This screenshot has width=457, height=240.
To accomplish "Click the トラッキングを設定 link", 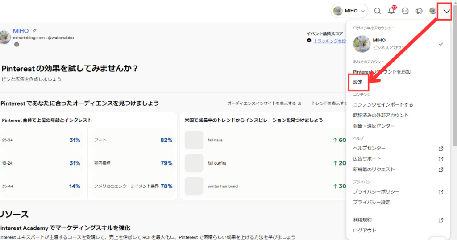I will [330, 41].
